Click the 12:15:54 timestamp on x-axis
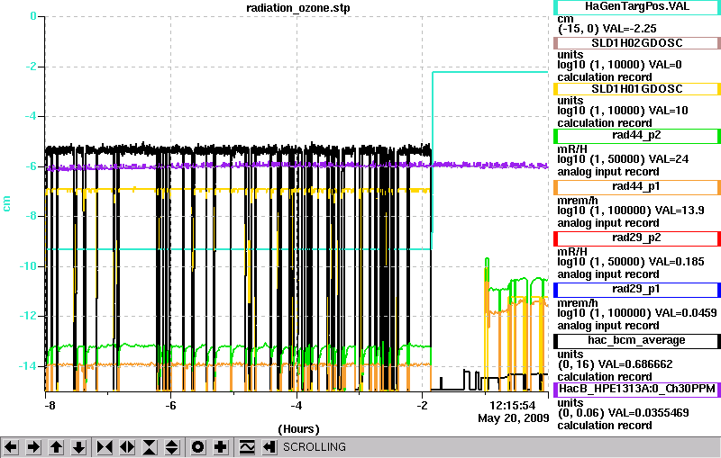 click(x=513, y=406)
